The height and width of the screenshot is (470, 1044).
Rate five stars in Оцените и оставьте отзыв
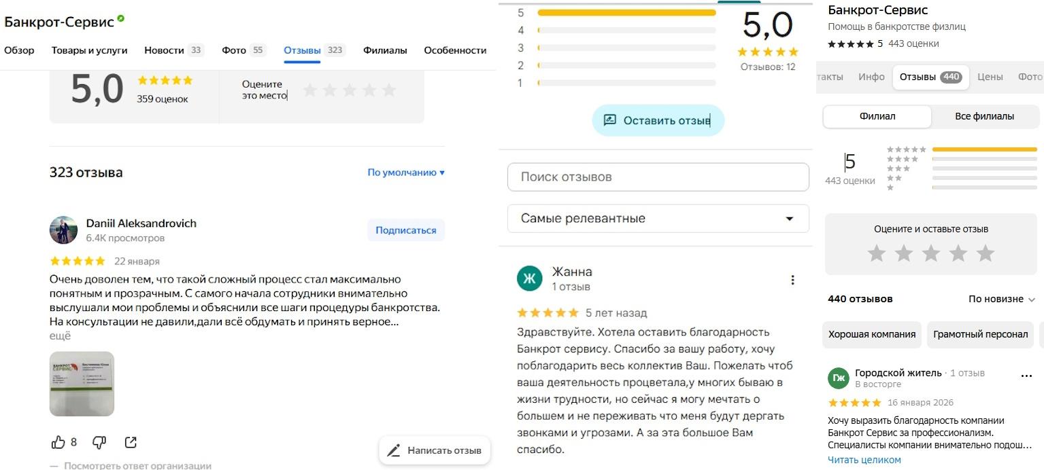pos(985,253)
